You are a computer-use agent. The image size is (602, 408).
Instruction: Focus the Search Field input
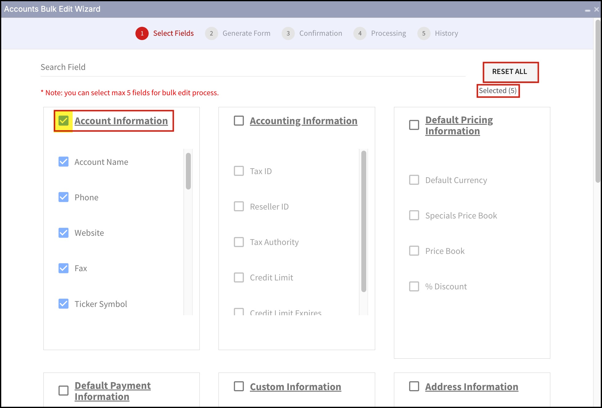[x=252, y=67]
